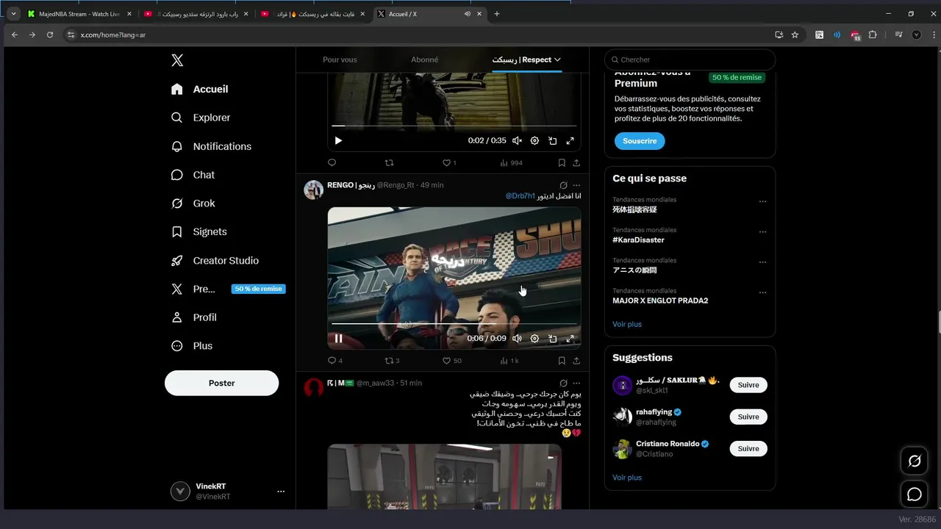This screenshot has height=529, width=941.
Task: Open the floating chat messages button
Action: coord(915,494)
